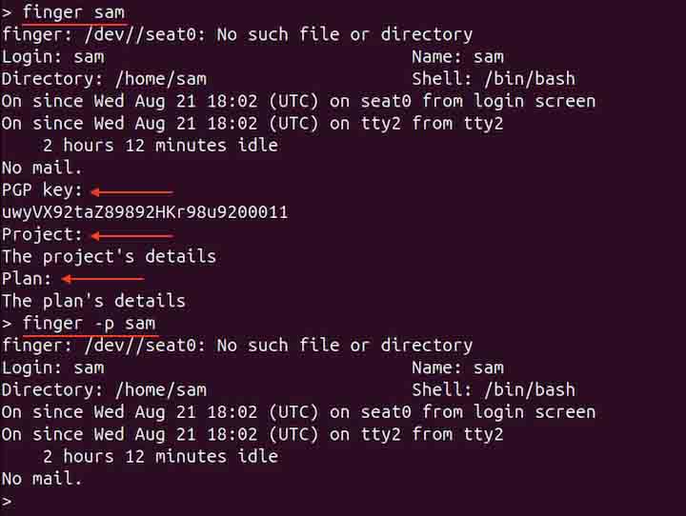The image size is (686, 516).
Task: Click the red arrow pointing at Plan
Action: tap(103, 279)
